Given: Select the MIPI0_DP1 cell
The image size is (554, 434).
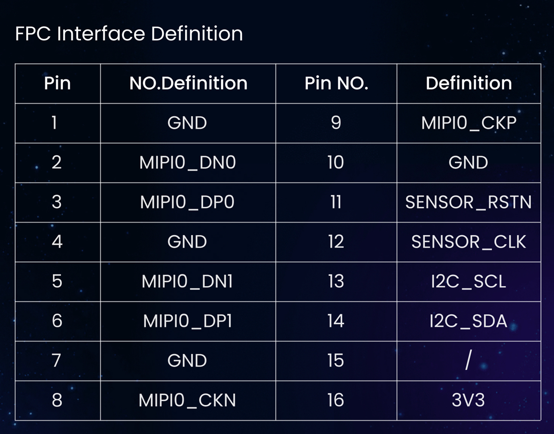Looking at the screenshot, I should (x=187, y=321).
